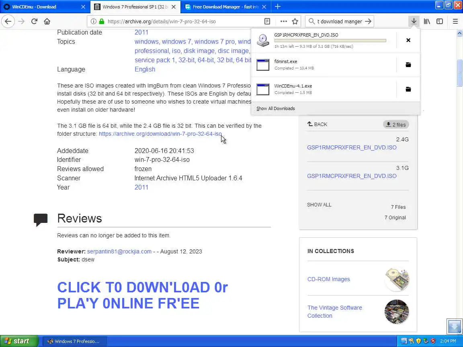
Task: Click the page vertical scrollbar thumb
Action: (459, 73)
